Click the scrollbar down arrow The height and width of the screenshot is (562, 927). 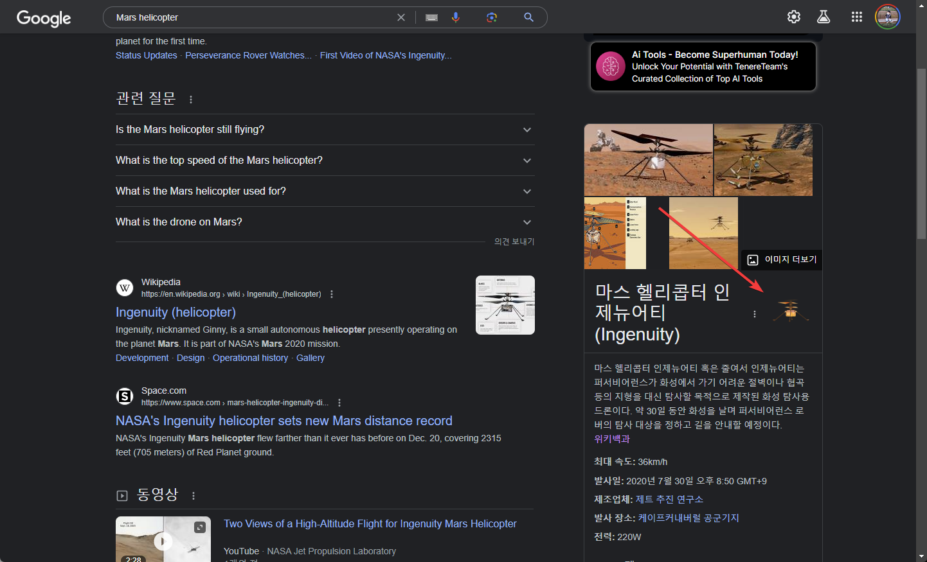(921, 556)
